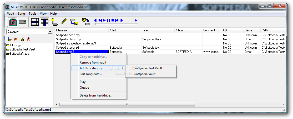Open the Vault menu
The height and width of the screenshot is (119, 293).
click(x=11, y=14)
